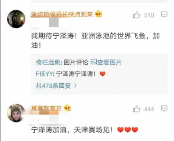
Task: Open username 泳坛的侯局长快点到来 profile
Action: (62, 14)
